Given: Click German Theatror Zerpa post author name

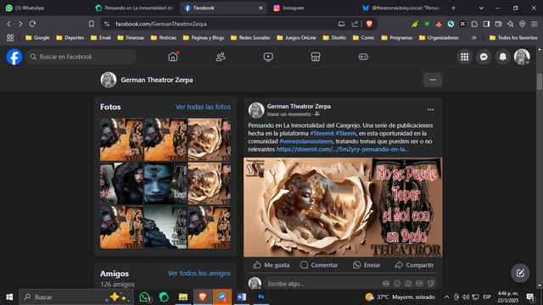Looking at the screenshot, I should pyautogui.click(x=299, y=106).
